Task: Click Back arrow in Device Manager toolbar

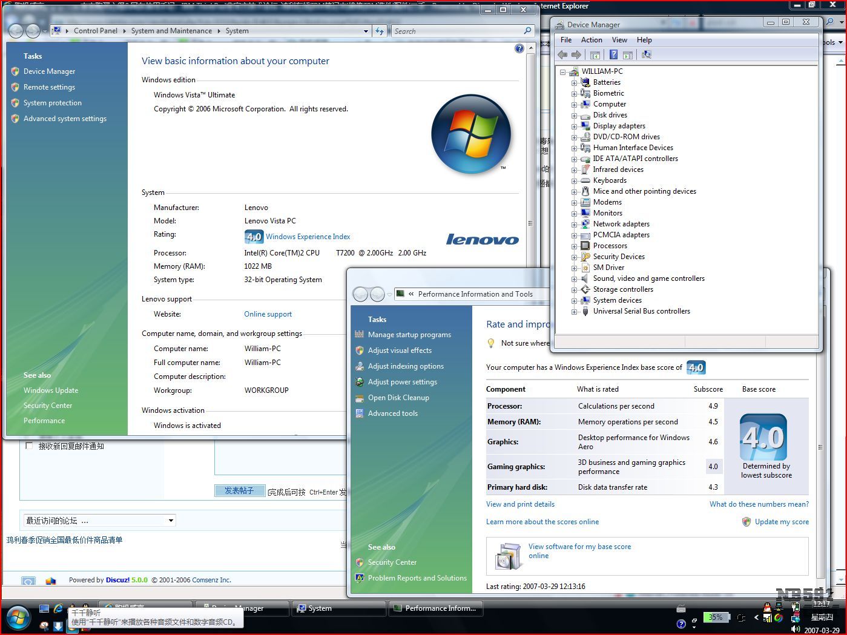Action: tap(562, 55)
